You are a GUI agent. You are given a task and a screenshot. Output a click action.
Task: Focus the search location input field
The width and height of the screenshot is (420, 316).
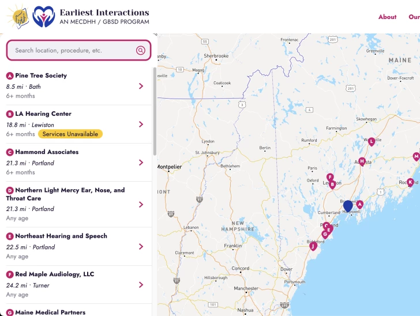[72, 50]
